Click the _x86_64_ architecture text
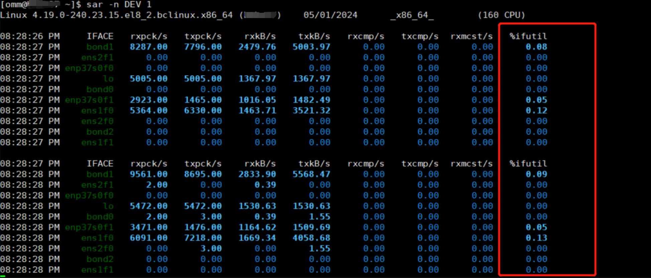 click(412, 15)
